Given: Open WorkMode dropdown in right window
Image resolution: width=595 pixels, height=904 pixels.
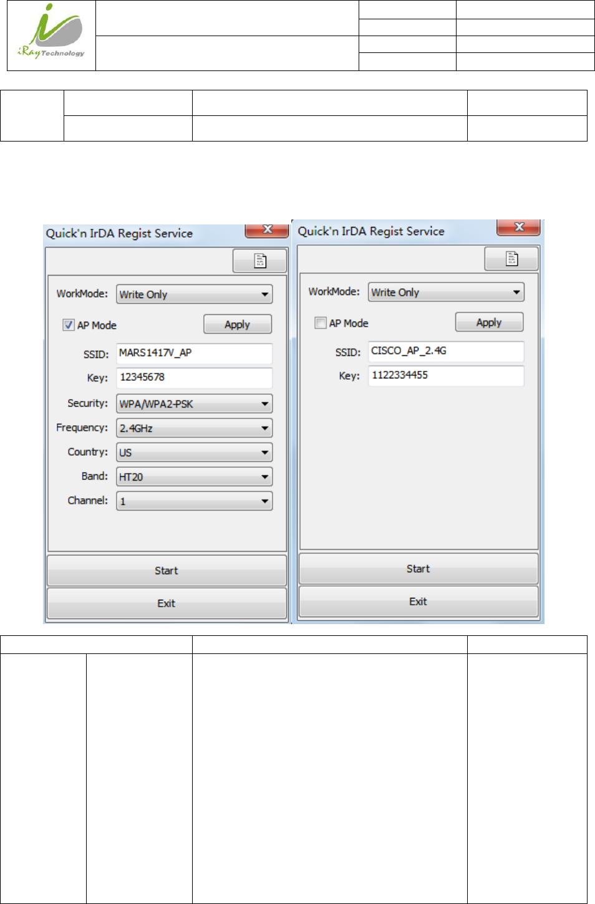Looking at the screenshot, I should click(446, 292).
